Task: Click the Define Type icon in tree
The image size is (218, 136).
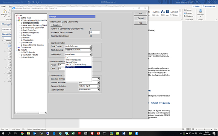Action: click(19, 18)
